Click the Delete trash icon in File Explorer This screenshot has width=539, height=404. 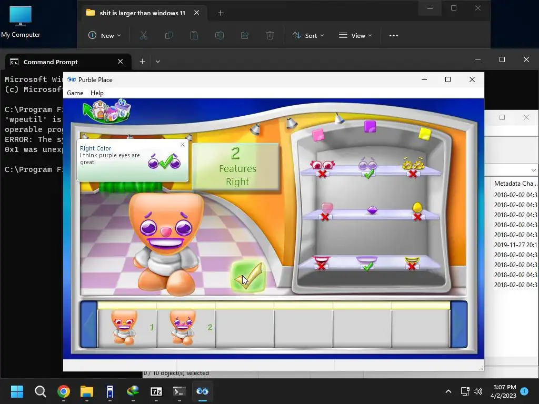270,35
